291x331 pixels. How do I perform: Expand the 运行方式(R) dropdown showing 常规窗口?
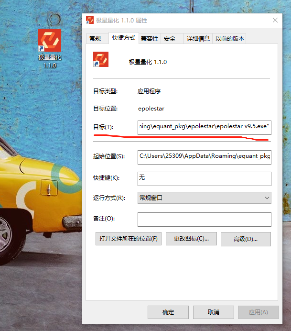tap(205, 198)
